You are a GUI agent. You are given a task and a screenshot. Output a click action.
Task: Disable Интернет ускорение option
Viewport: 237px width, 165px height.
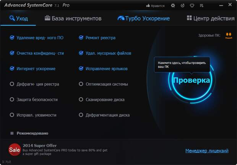(12, 69)
